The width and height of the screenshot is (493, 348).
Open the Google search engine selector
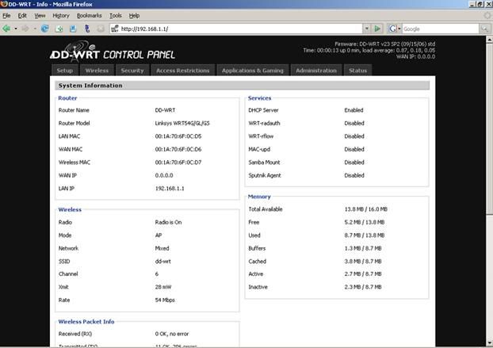pyautogui.click(x=394, y=29)
